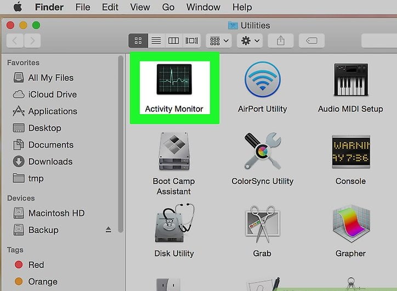Click the Favorites sidebar heading
This screenshot has height=291, width=397.
coord(23,63)
